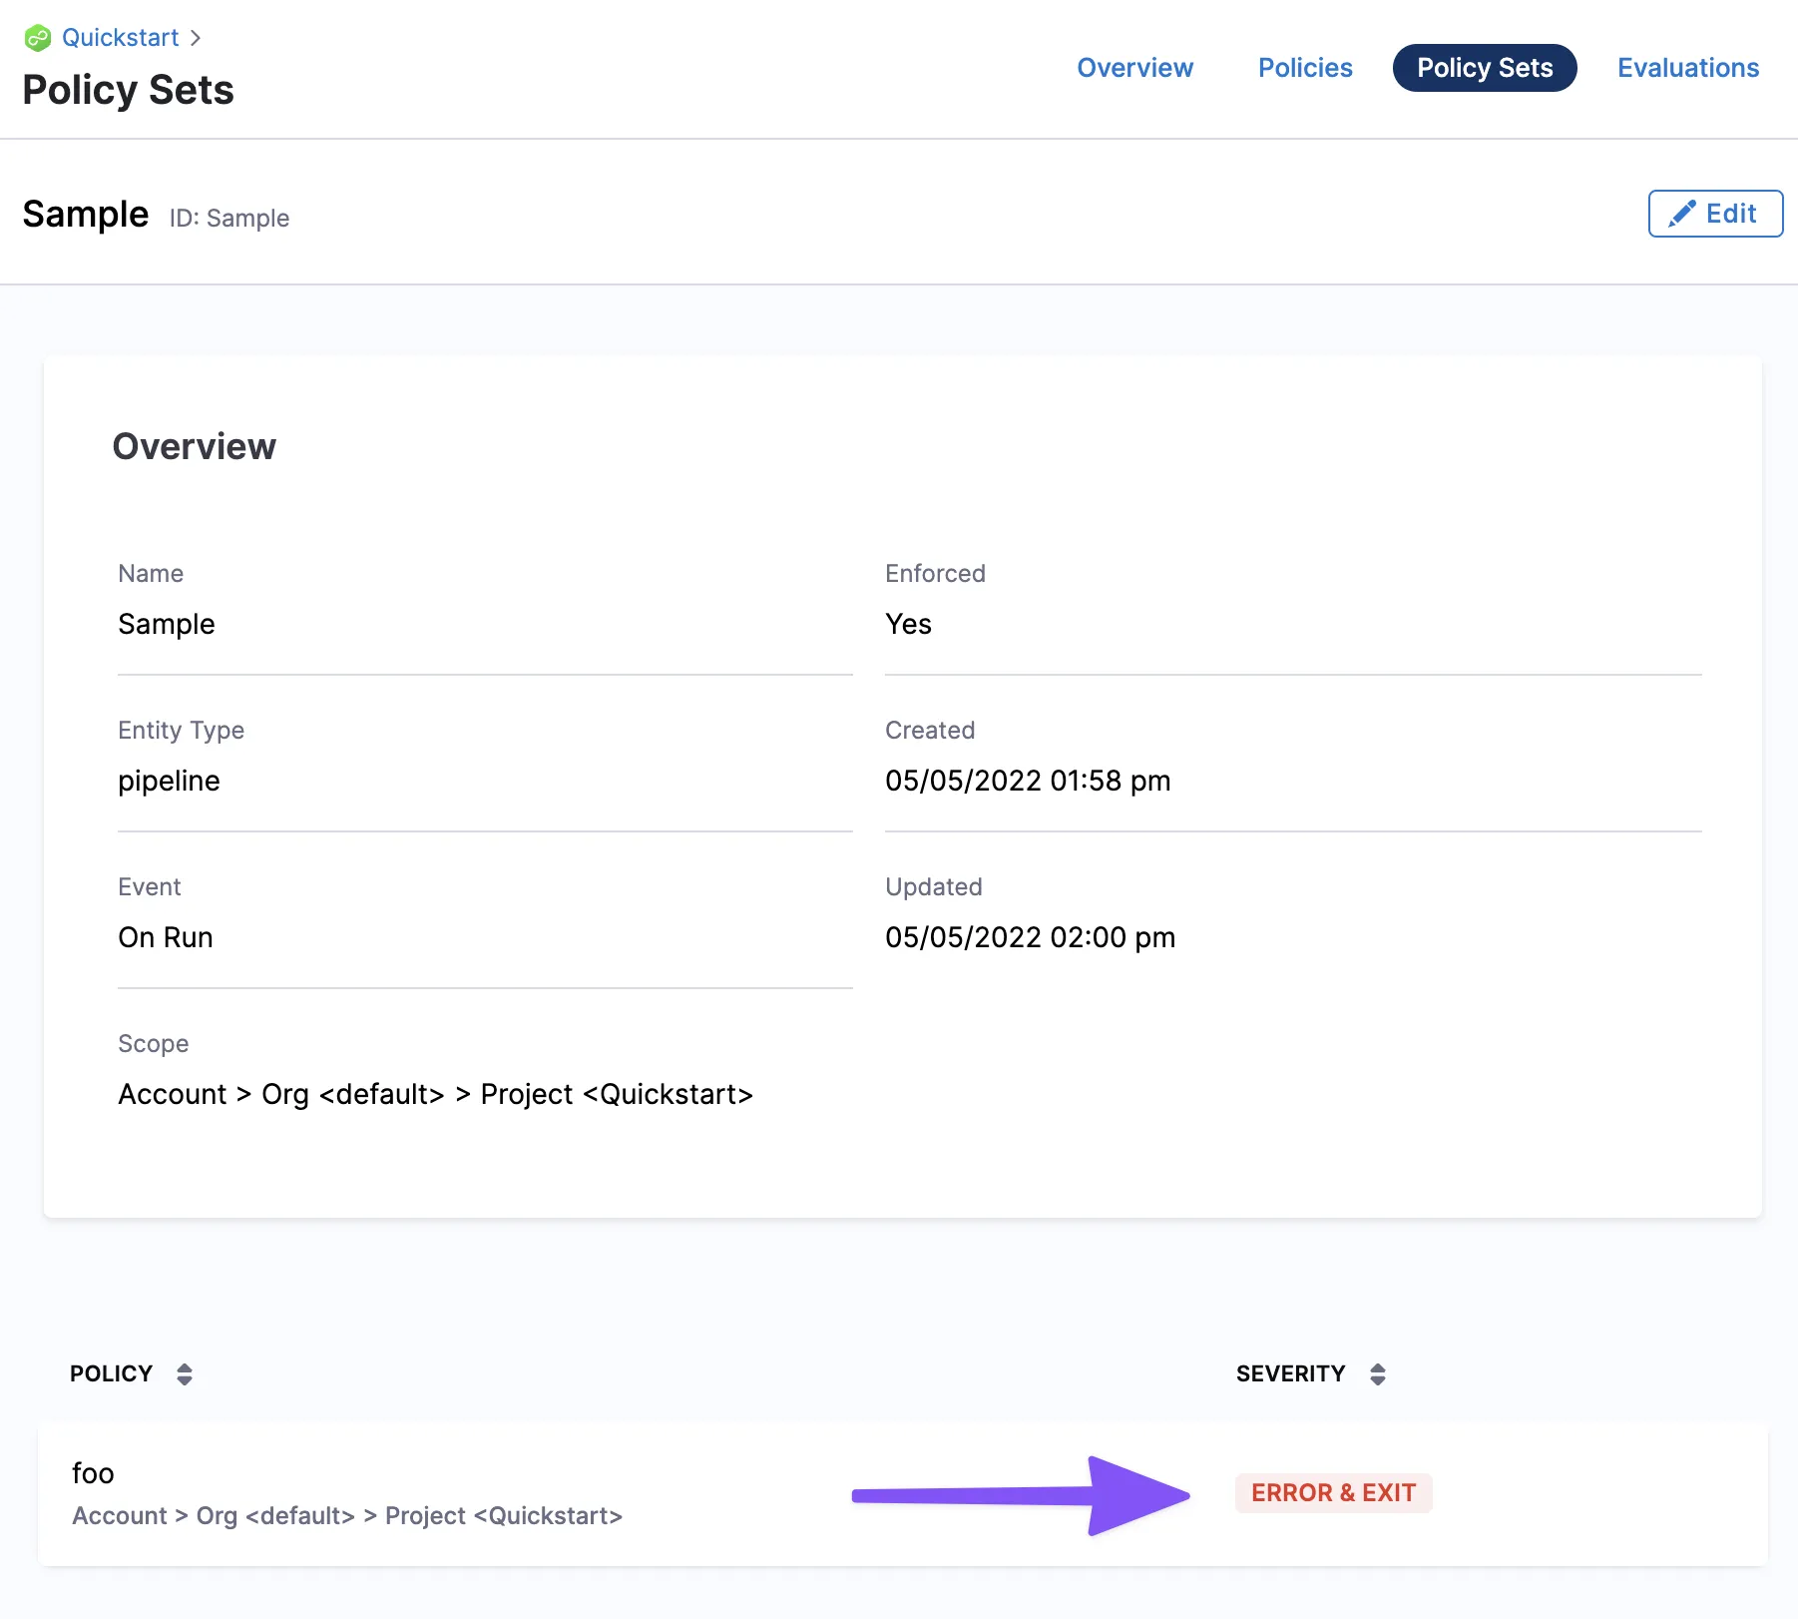Click the Quickstart green project icon

pos(39,37)
